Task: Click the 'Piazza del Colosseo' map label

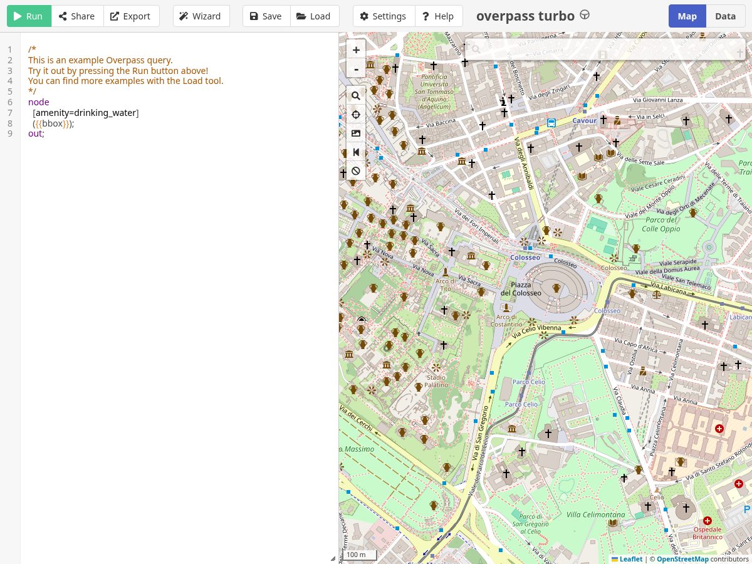Action: pos(521,289)
